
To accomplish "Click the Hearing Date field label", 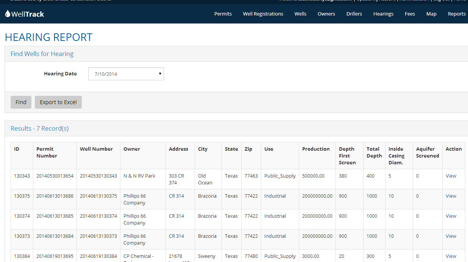I will coord(60,73).
